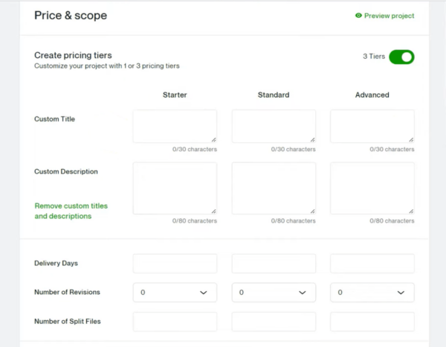Click the Standard Custom Title field
Viewport: 446px width, 347px height.
point(274,126)
